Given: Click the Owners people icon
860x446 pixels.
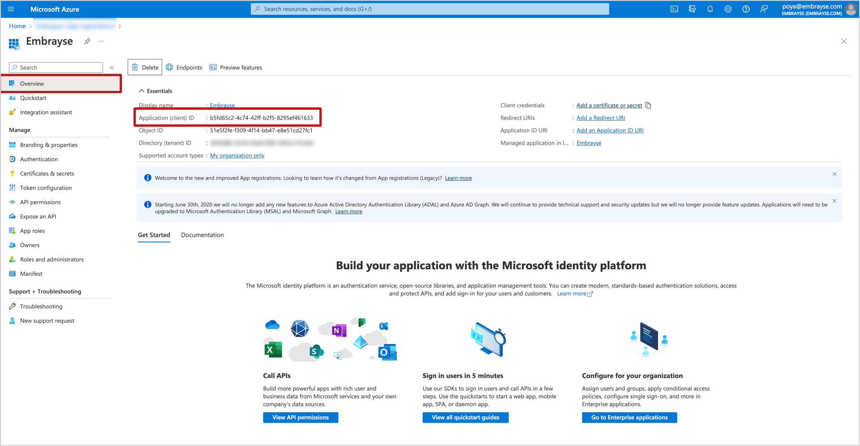Looking at the screenshot, I should [13, 245].
